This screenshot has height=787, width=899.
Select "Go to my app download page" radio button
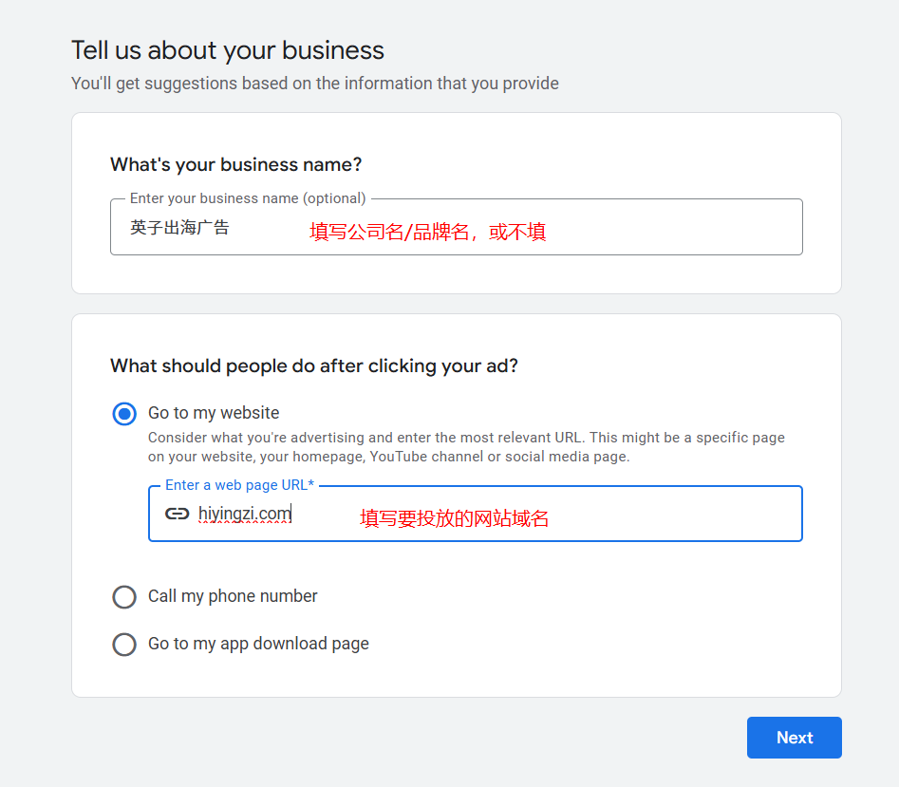click(x=124, y=645)
